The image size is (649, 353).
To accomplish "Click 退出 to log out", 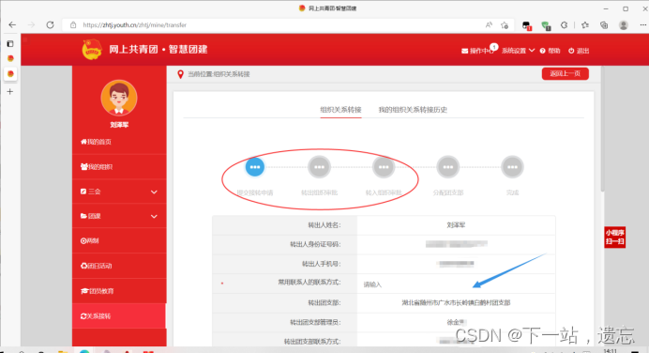I will (579, 51).
